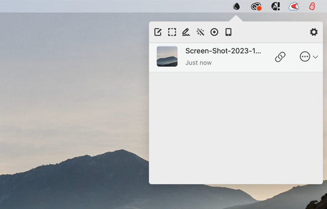
Task: Open Creative Cloud icon with red dot
Action: click(256, 7)
